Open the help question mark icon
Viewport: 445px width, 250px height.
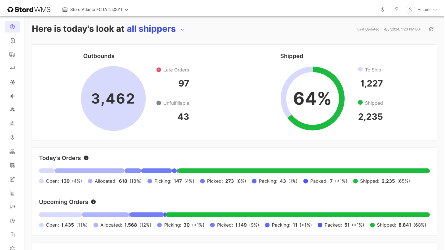(397, 9)
